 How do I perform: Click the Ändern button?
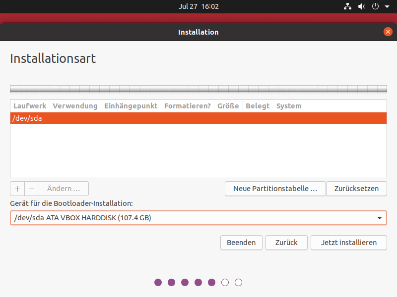pyautogui.click(x=64, y=189)
